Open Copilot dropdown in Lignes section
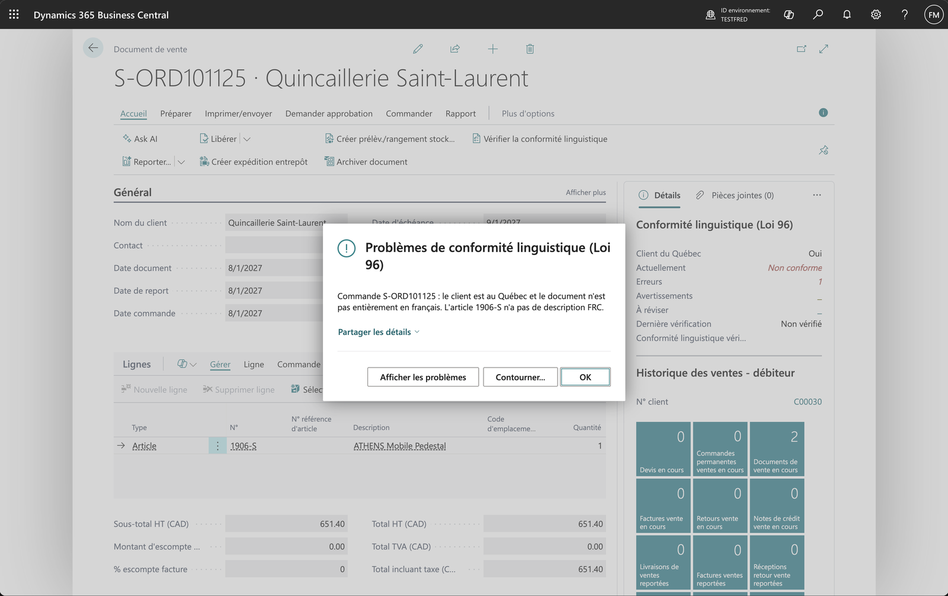948x596 pixels. (x=187, y=364)
